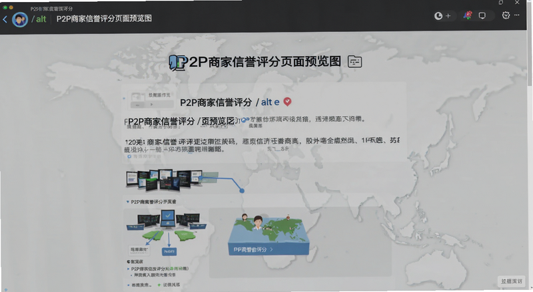
Task: Open the three-dots more menu
Action: (517, 15)
